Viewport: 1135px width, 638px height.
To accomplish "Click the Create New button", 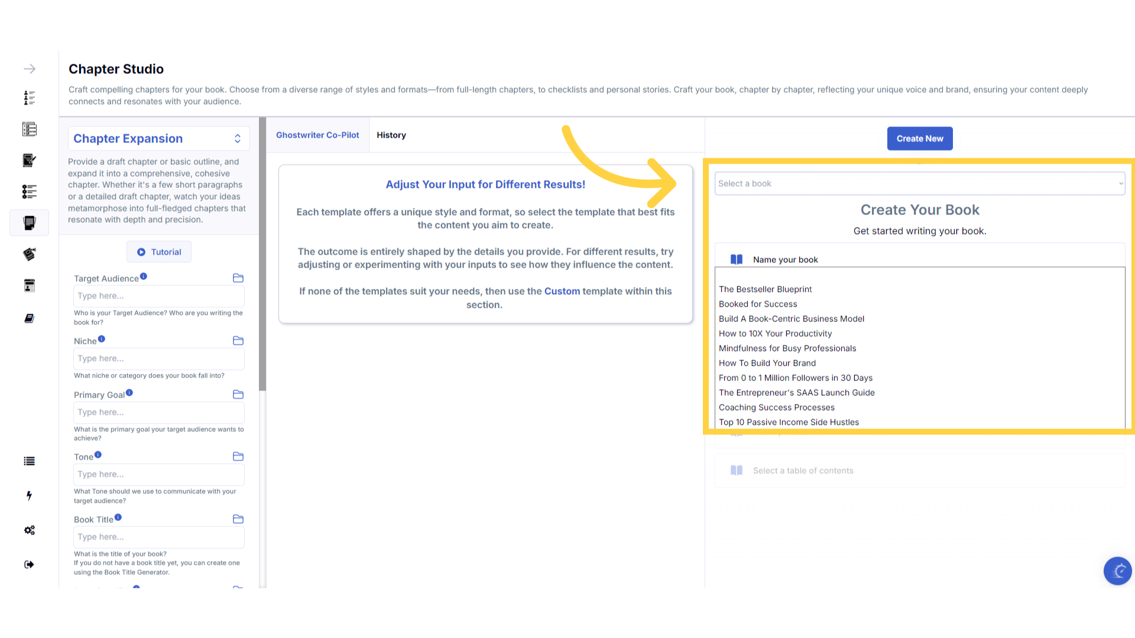I will tap(919, 139).
